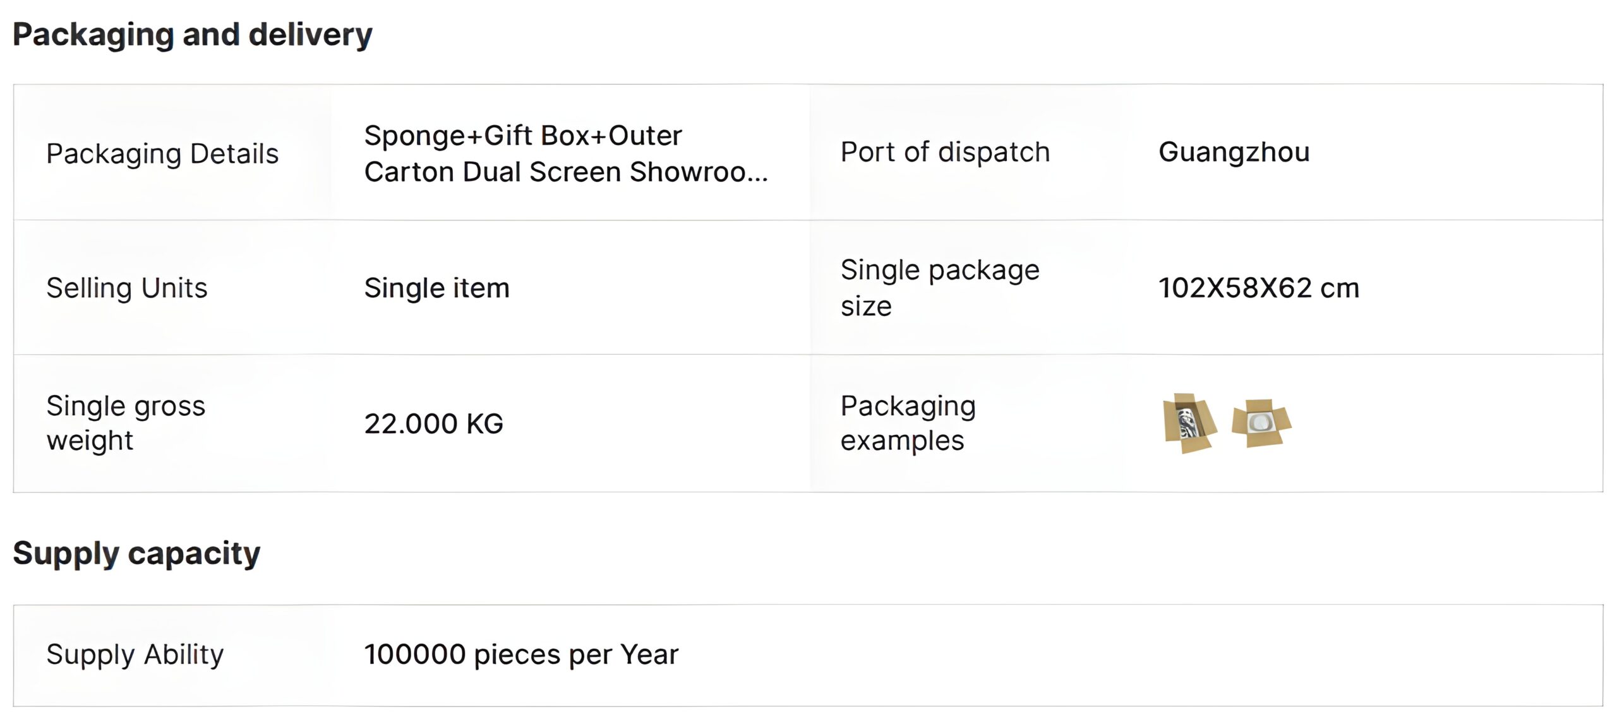This screenshot has width=1617, height=722.
Task: Click the Single gross weight label
Action: pyautogui.click(x=126, y=423)
